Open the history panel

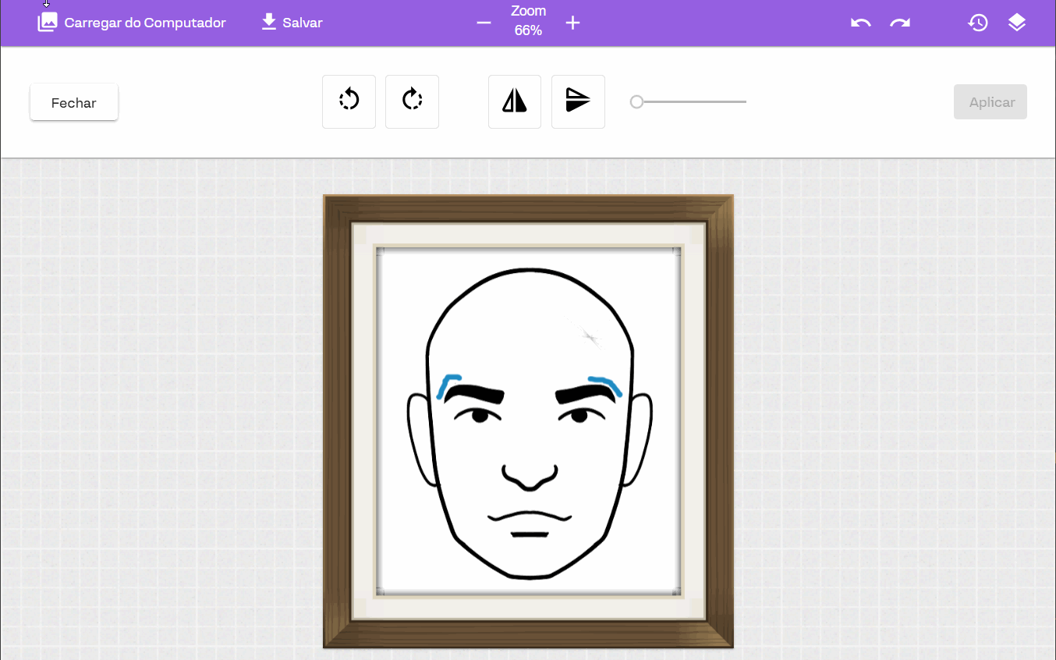pyautogui.click(x=977, y=23)
